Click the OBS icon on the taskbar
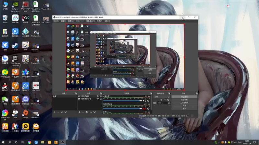259x145 pixels. [x=62, y=142]
